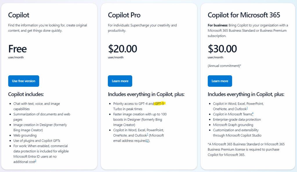297x172 pixels.
Task: Follow footnote 2 after "email address required"
Action: [x=147, y=141]
